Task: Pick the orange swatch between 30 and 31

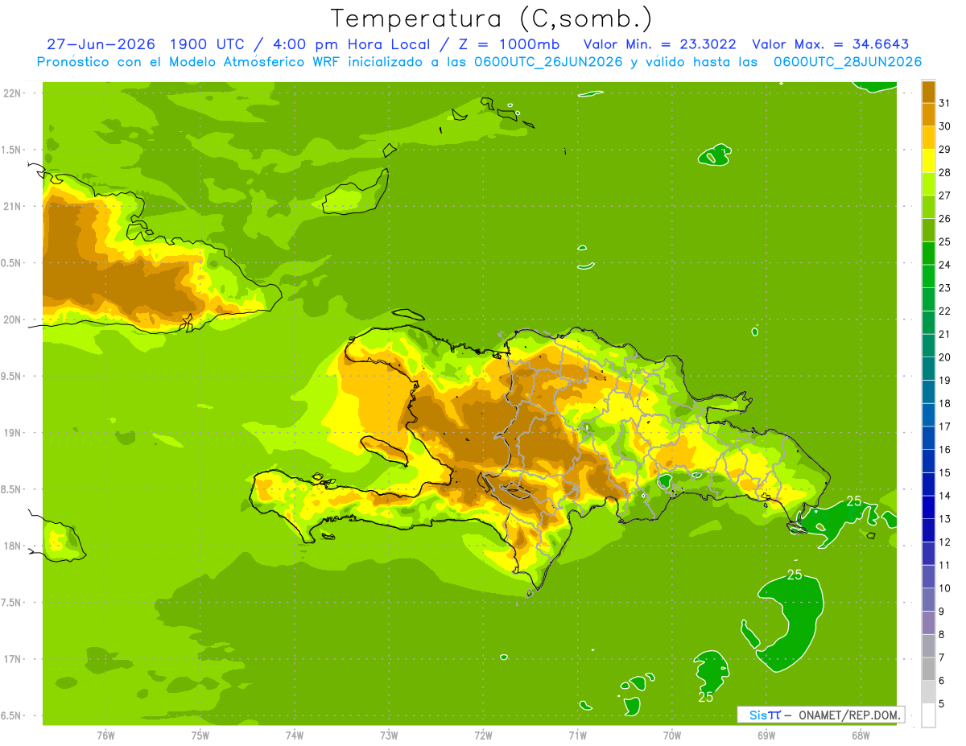Action: click(928, 115)
